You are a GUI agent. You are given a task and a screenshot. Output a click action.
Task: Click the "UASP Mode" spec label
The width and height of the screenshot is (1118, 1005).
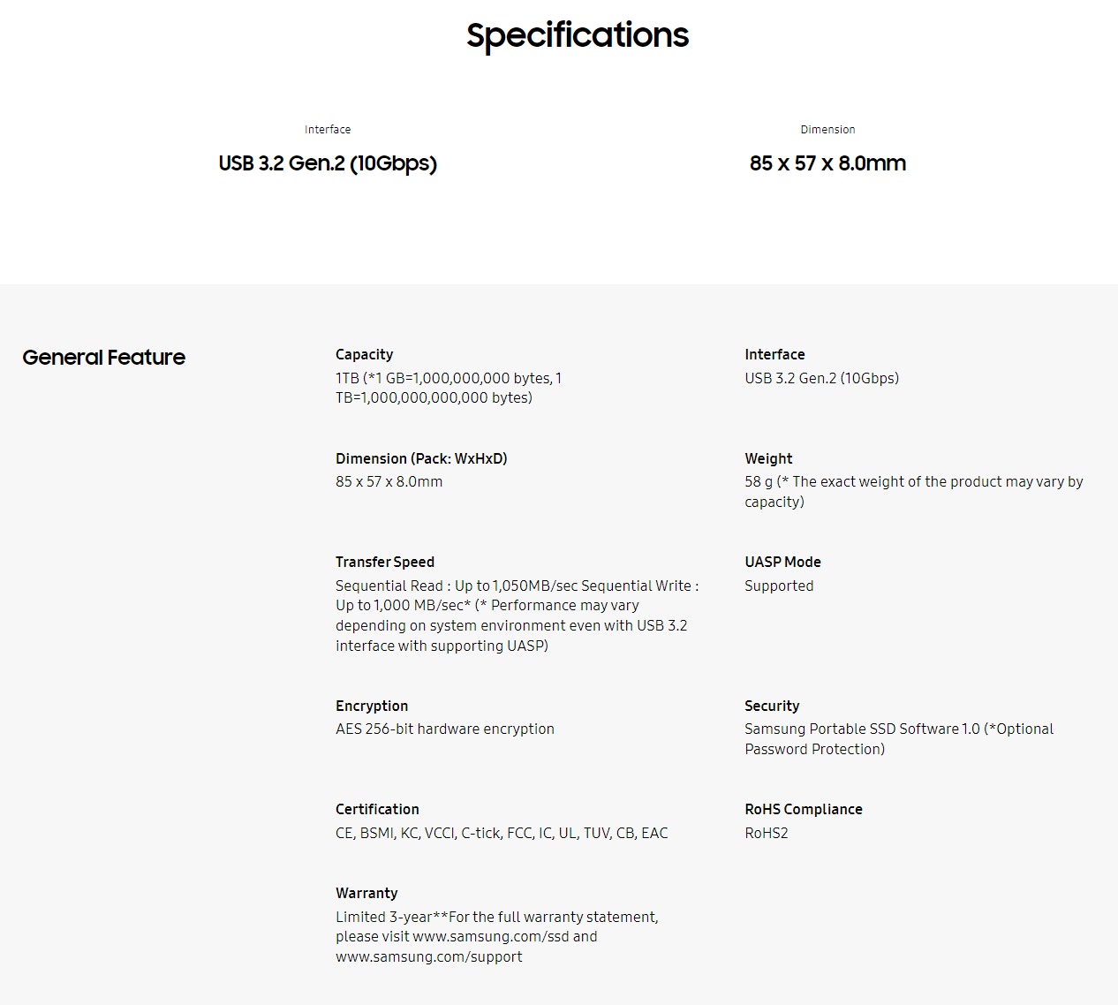pyautogui.click(x=782, y=562)
